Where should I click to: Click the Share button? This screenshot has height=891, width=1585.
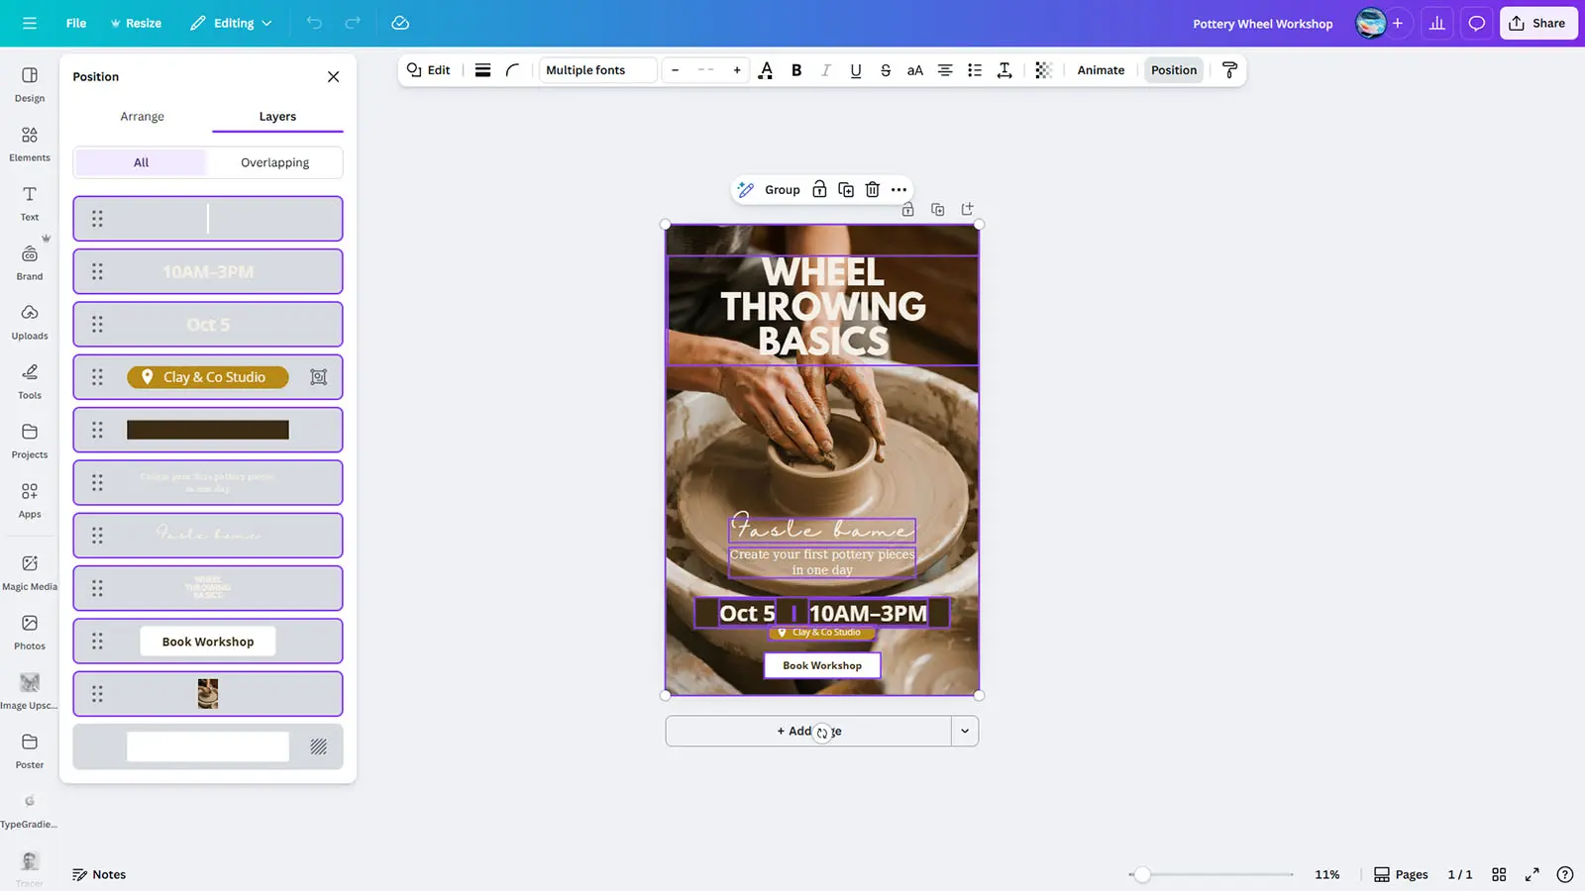point(1537,22)
